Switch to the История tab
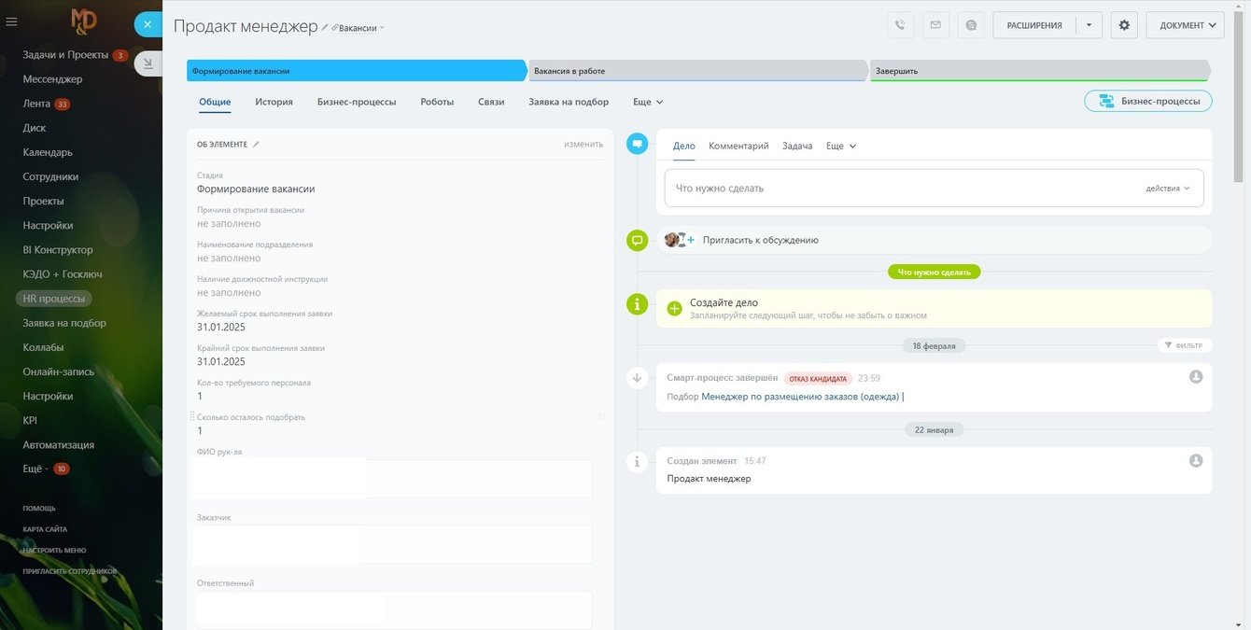The image size is (1251, 630). 274,102
